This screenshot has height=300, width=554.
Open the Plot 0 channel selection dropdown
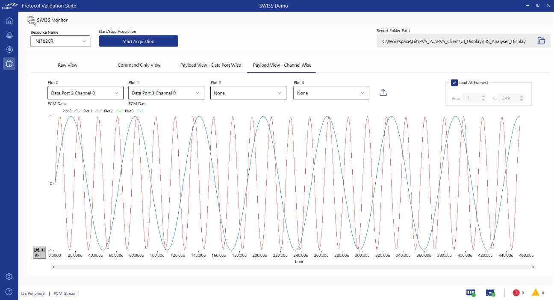85,93
